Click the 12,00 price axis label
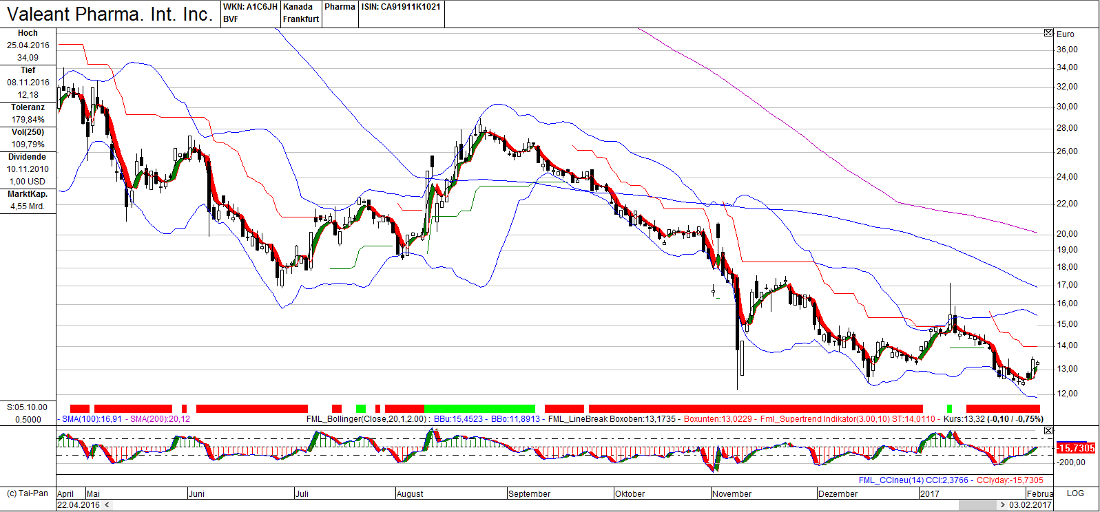Image resolution: width=1100 pixels, height=512 pixels. coord(1068,394)
